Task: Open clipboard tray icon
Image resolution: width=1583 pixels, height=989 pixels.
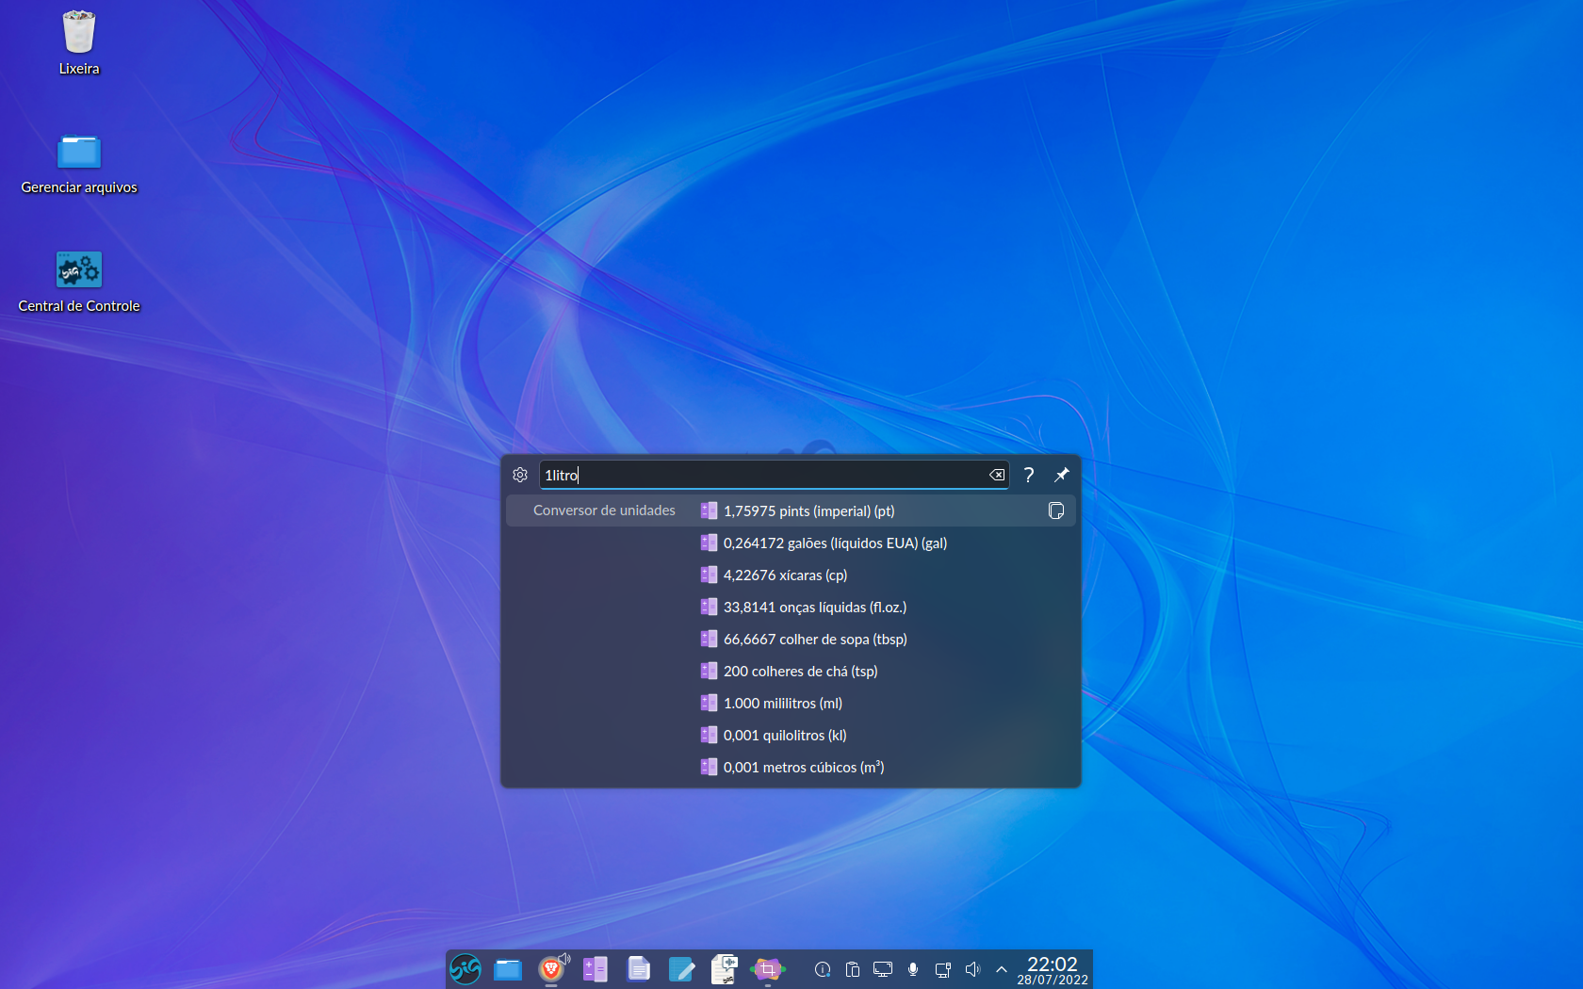Action: click(853, 969)
